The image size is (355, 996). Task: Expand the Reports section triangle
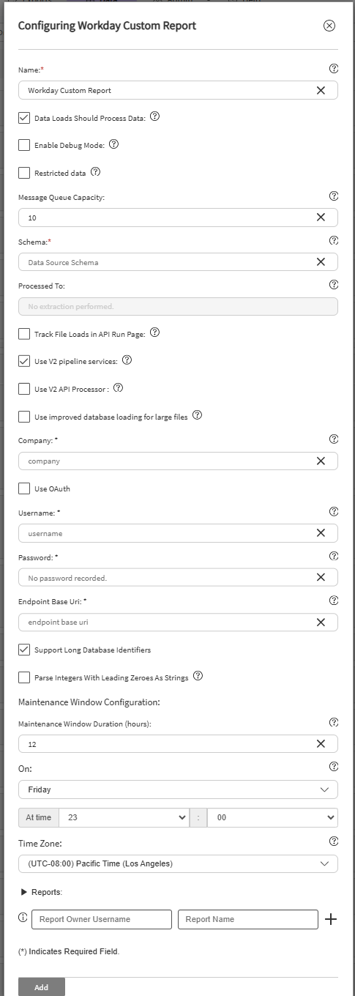pyautogui.click(x=24, y=892)
